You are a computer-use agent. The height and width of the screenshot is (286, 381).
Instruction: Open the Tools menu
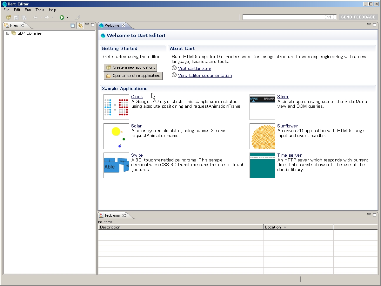pyautogui.click(x=40, y=10)
